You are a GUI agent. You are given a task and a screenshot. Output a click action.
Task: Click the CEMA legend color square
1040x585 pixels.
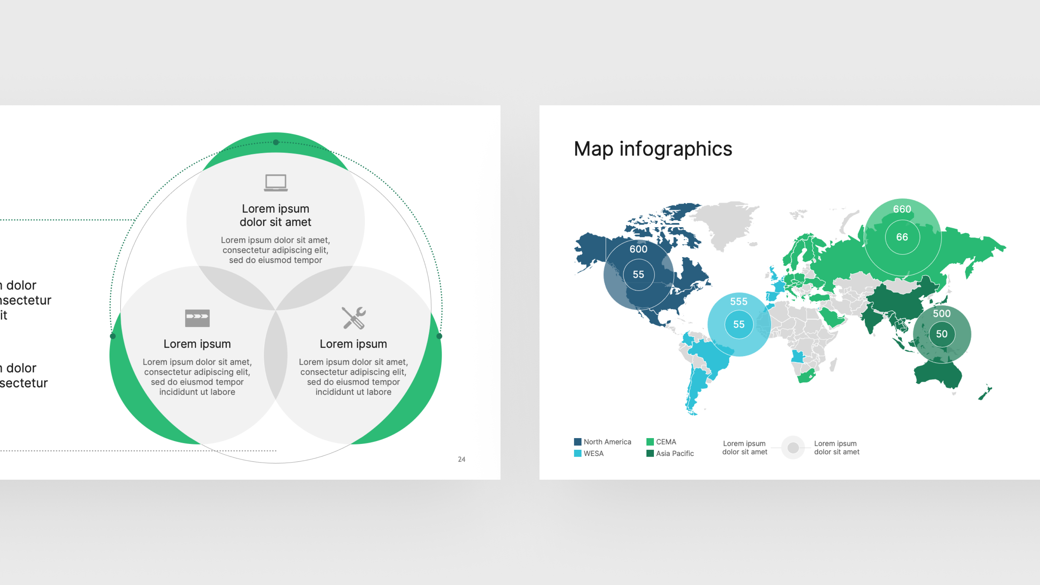[x=650, y=442]
